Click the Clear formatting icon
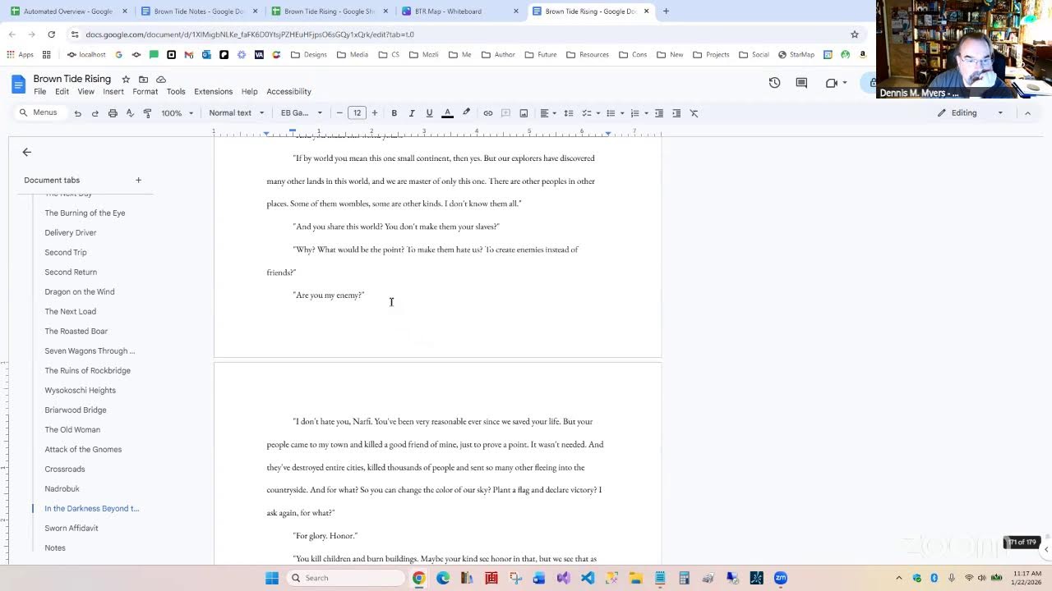Screen dimensions: 1052x591 click(x=694, y=113)
